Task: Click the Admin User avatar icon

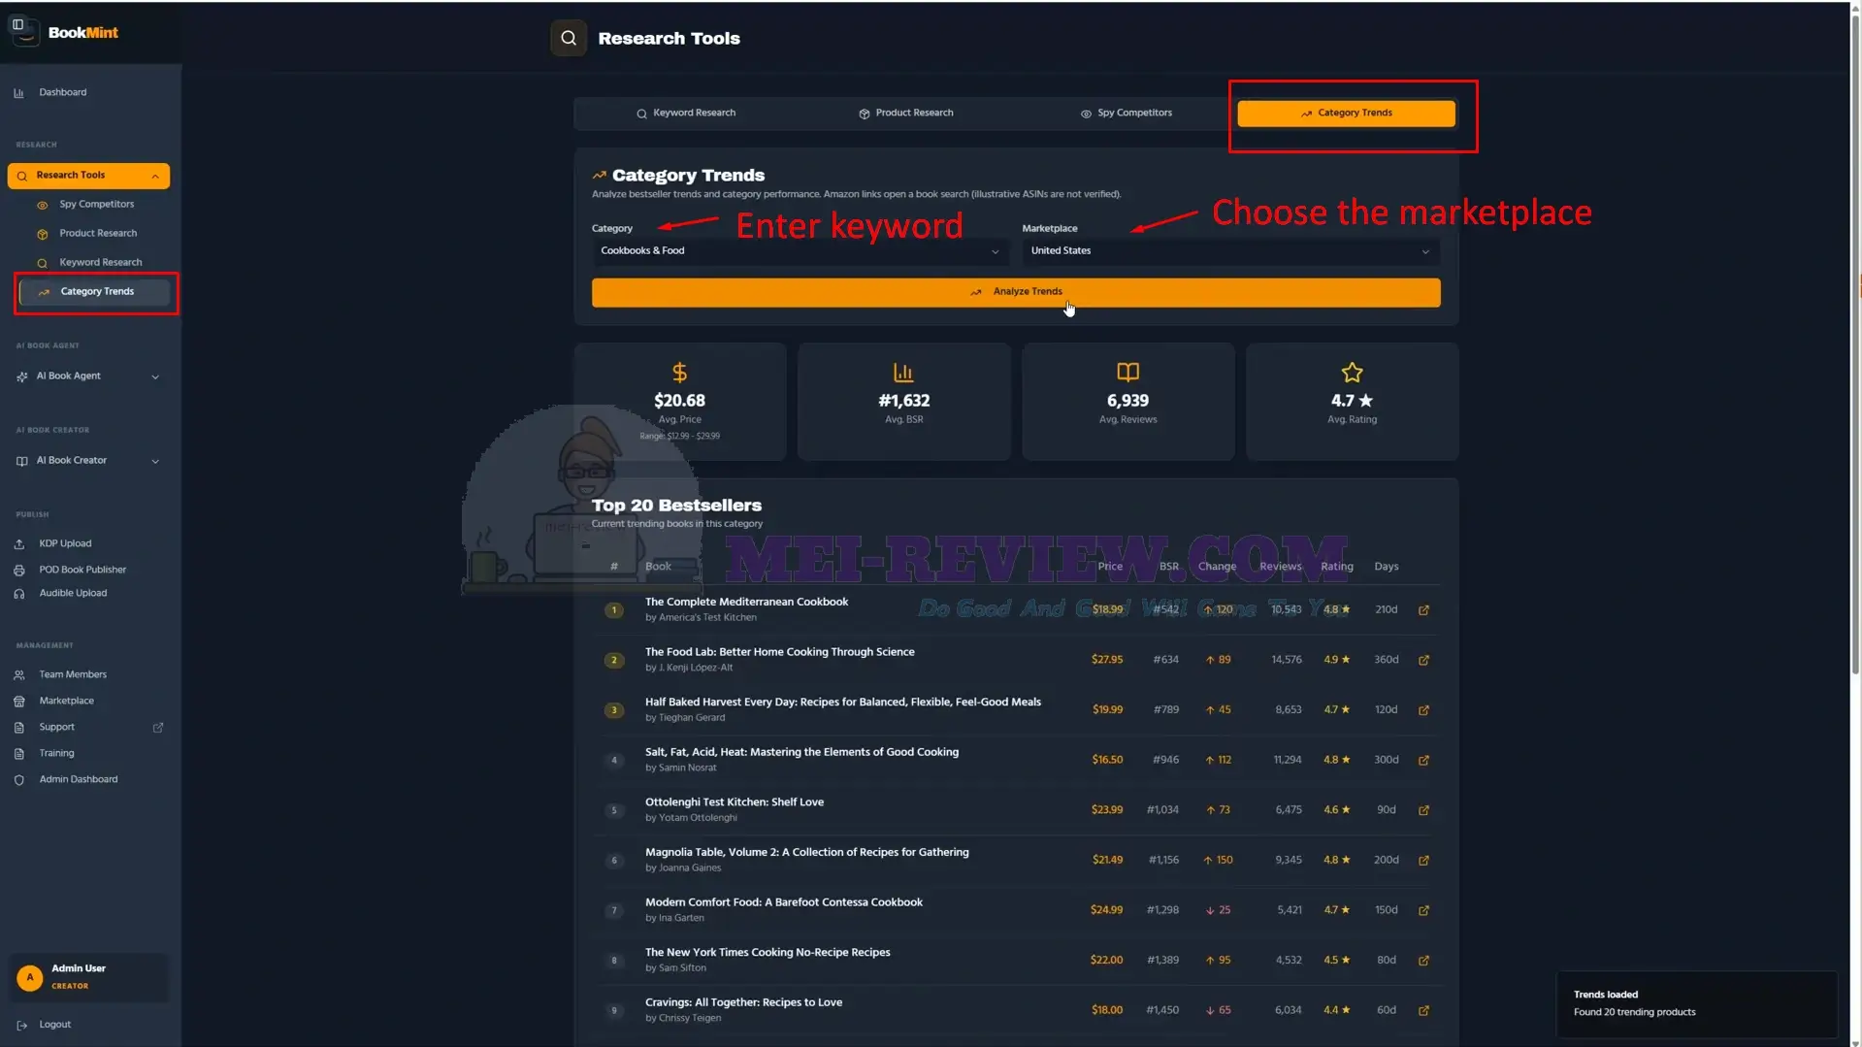Action: click(x=30, y=977)
